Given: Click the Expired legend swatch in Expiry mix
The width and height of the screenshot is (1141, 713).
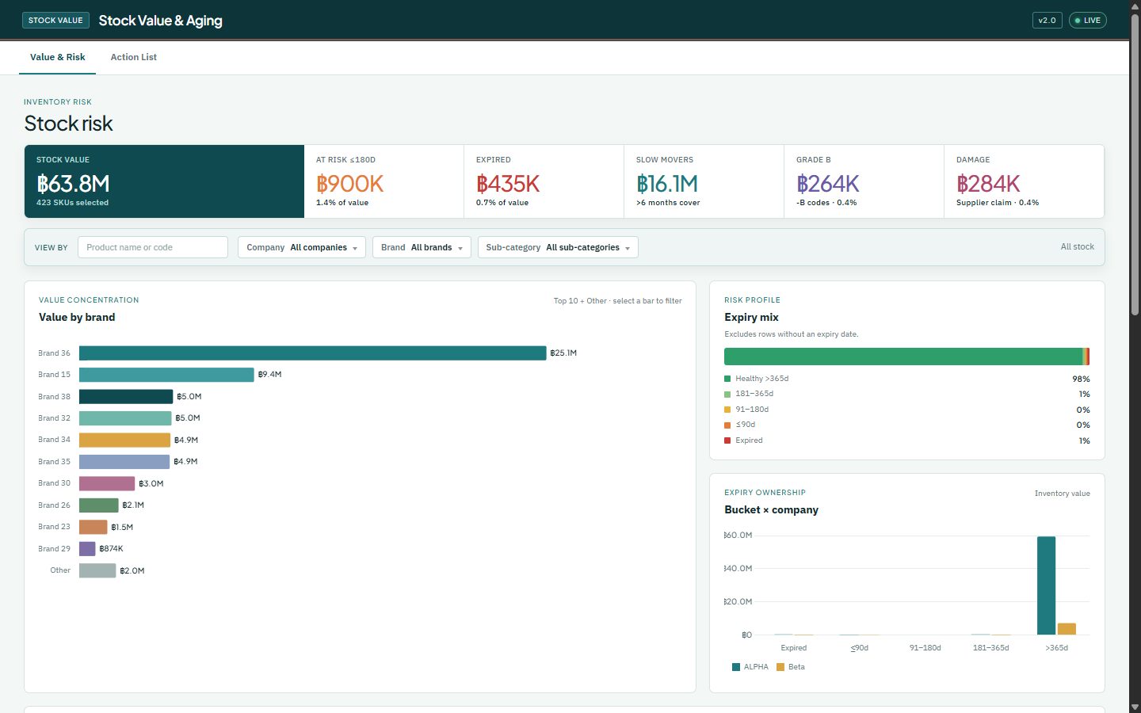Looking at the screenshot, I should pos(727,440).
